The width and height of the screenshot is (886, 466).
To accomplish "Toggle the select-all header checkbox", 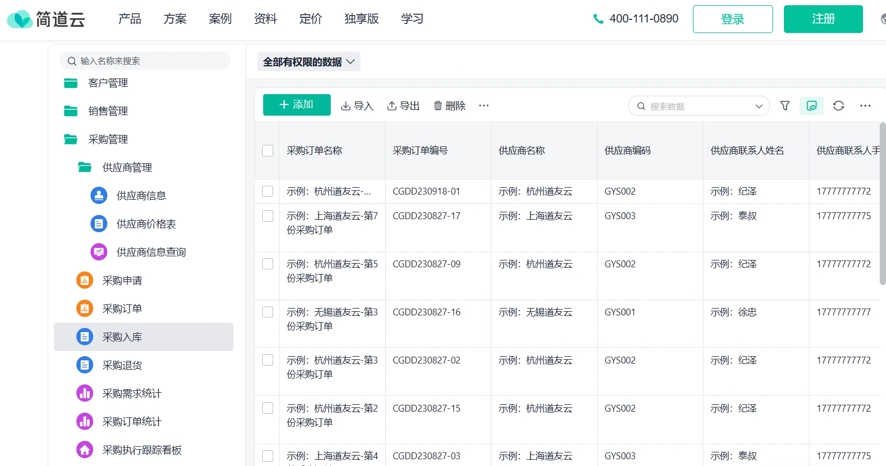I will [267, 151].
